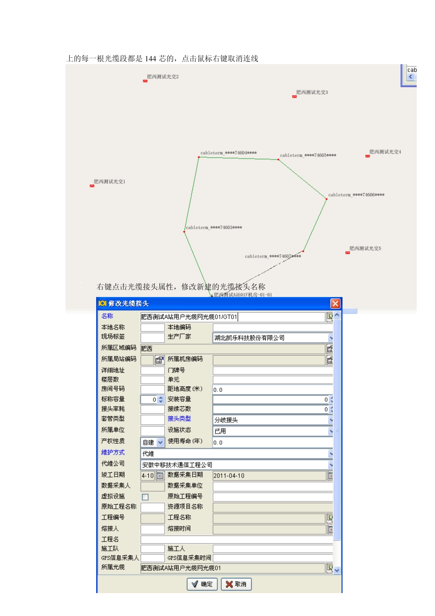This screenshot has height=616, width=435.
Task: Click the 接头率耗 input field
Action: [152, 409]
